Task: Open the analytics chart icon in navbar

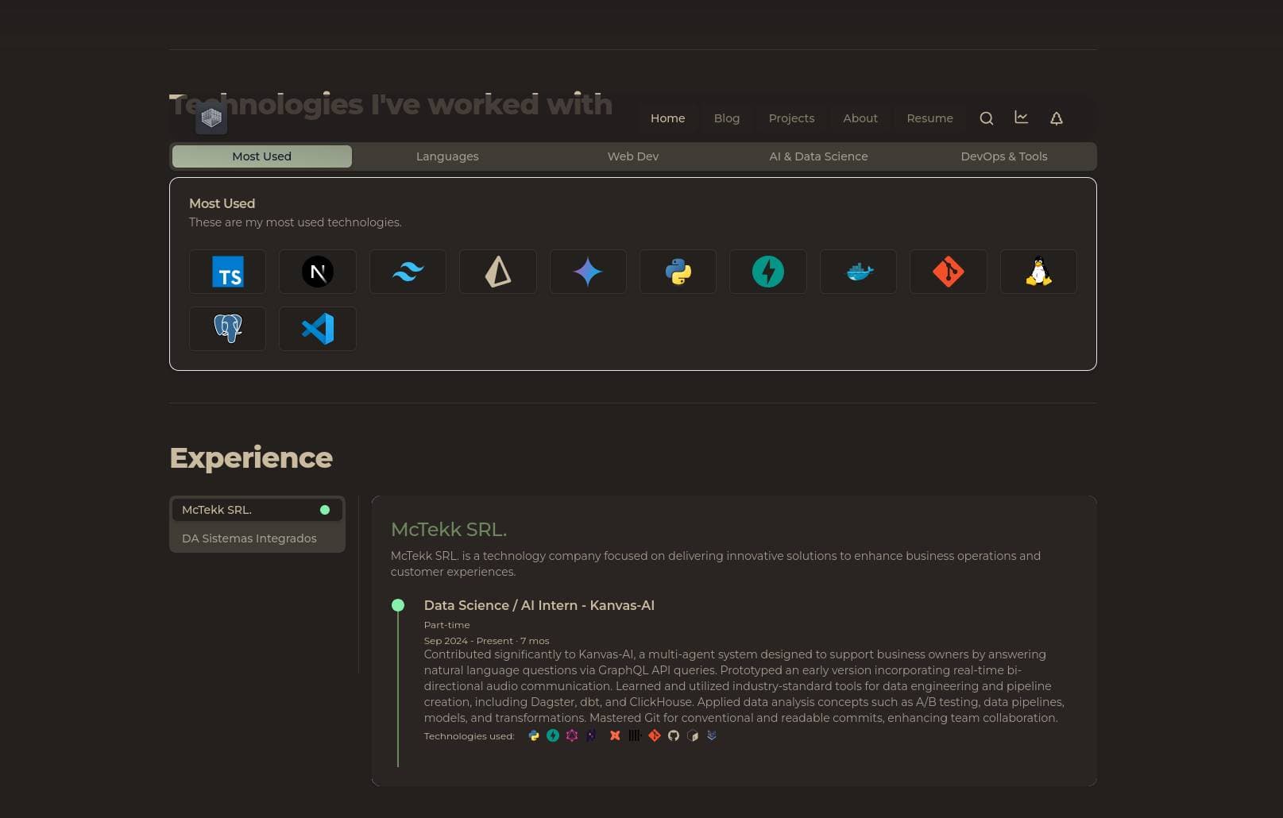Action: tap(1022, 118)
